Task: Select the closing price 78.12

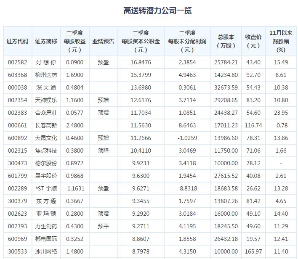Action: point(253,163)
